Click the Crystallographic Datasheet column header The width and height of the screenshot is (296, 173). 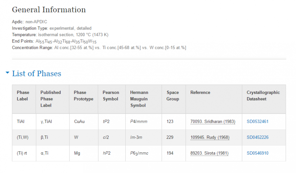tap(263, 96)
